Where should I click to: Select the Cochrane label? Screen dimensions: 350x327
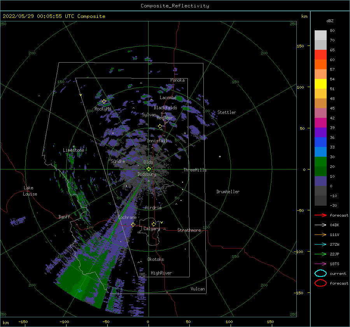127,217
